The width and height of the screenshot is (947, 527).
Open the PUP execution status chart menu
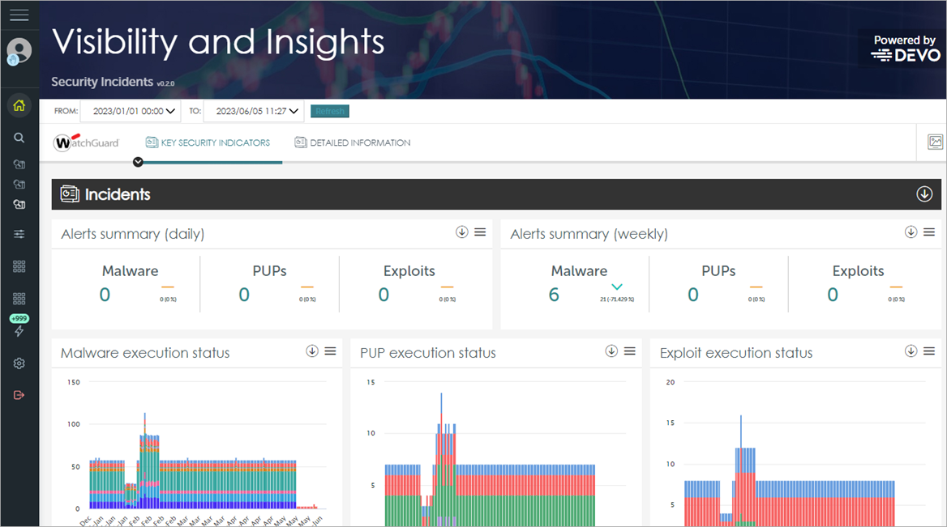pyautogui.click(x=630, y=351)
